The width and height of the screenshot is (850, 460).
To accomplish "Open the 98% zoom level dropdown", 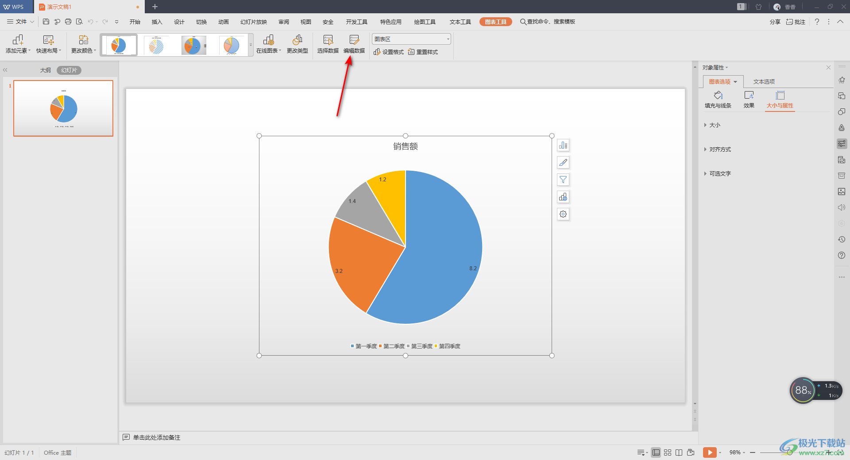I will tap(737, 452).
